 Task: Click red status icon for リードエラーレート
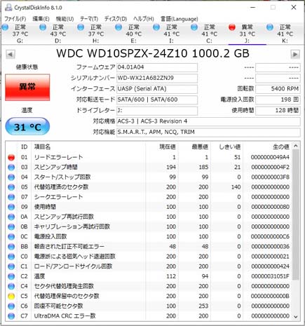click(x=11, y=157)
